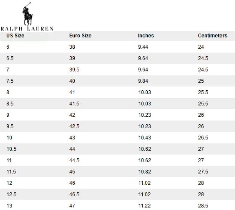Select the Euro Size column header
The height and width of the screenshot is (210, 235).
point(80,36)
